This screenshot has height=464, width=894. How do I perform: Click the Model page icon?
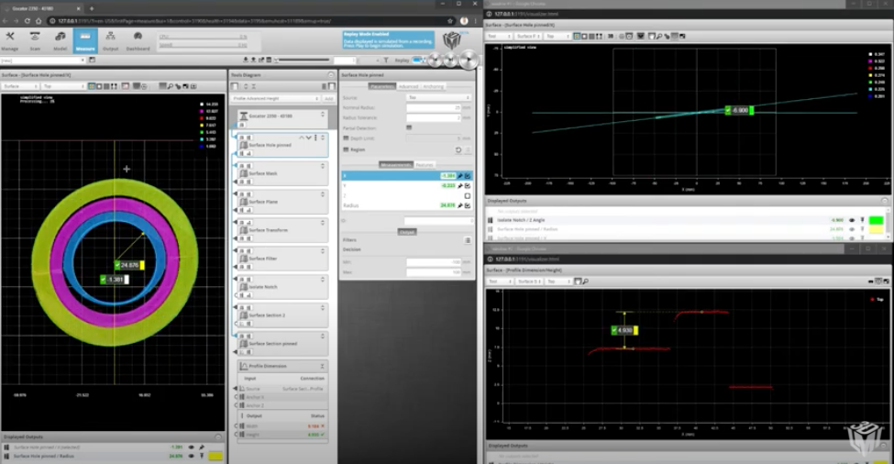[x=60, y=39]
